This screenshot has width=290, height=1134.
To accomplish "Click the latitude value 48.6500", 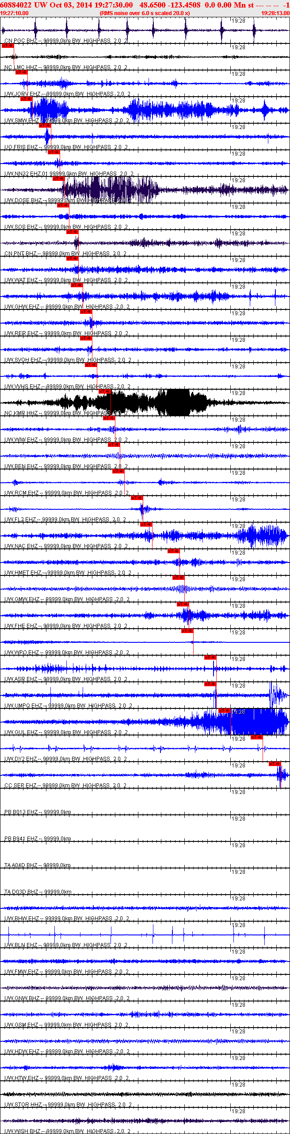I will pyautogui.click(x=153, y=5).
